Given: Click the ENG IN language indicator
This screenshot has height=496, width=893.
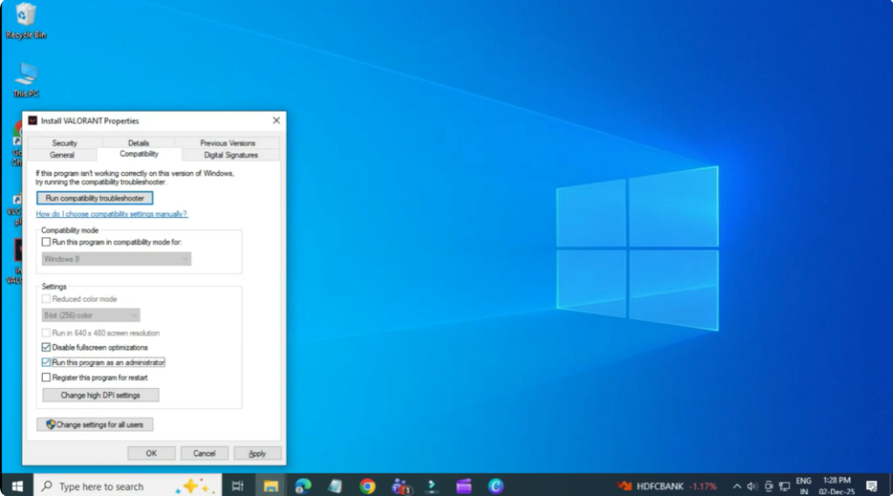Looking at the screenshot, I should pos(803,486).
